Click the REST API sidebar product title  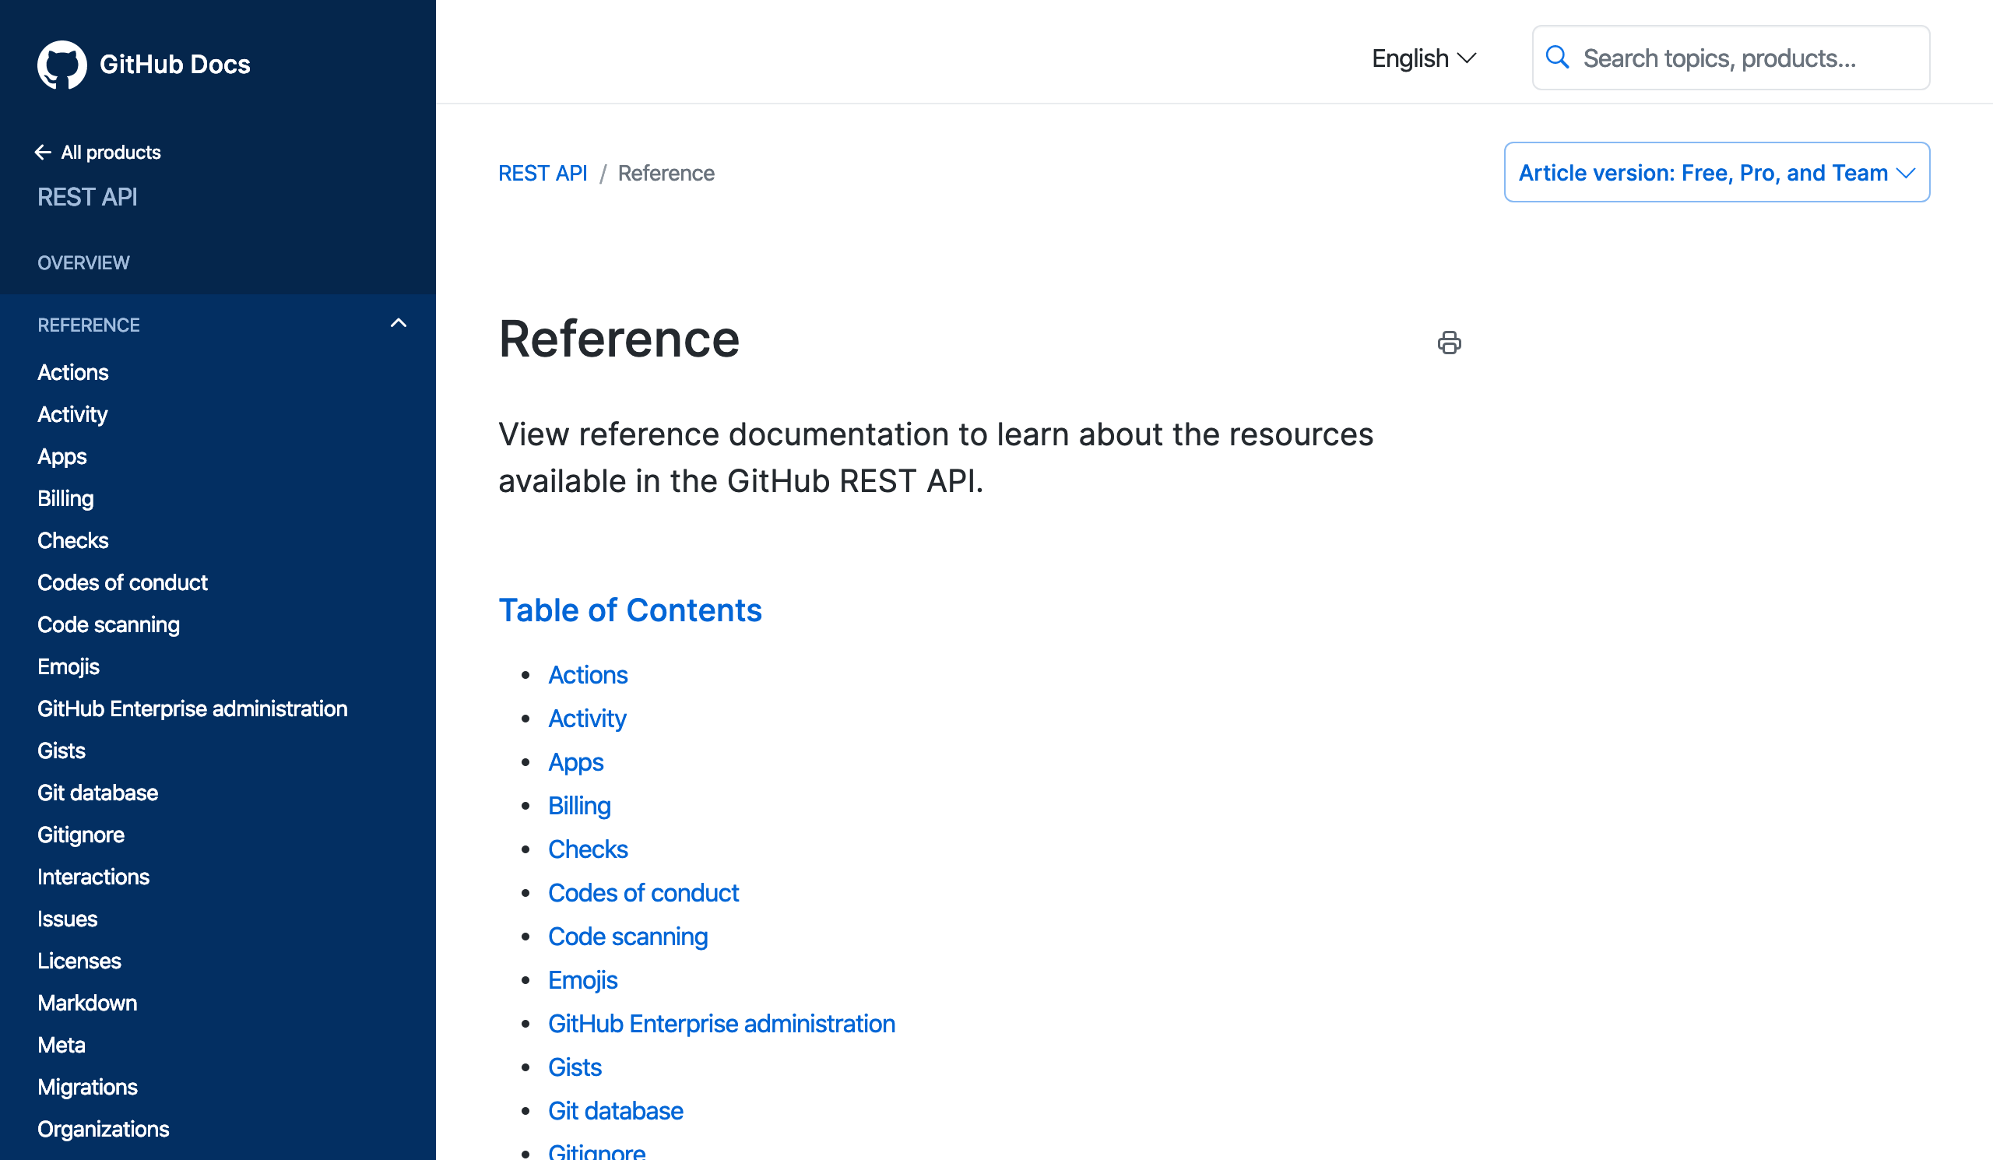[x=87, y=196]
